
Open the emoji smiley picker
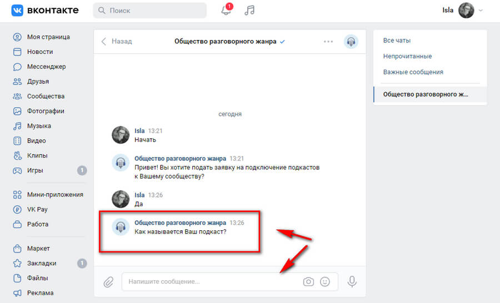click(x=325, y=282)
